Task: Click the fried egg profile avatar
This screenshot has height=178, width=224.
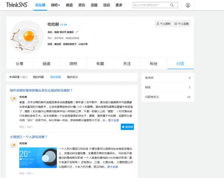Action: point(27,37)
